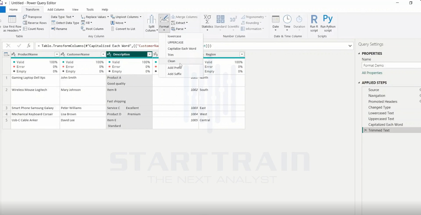Choose Clean from the Format menu
The height and width of the screenshot is (215, 421).
coord(181,61)
